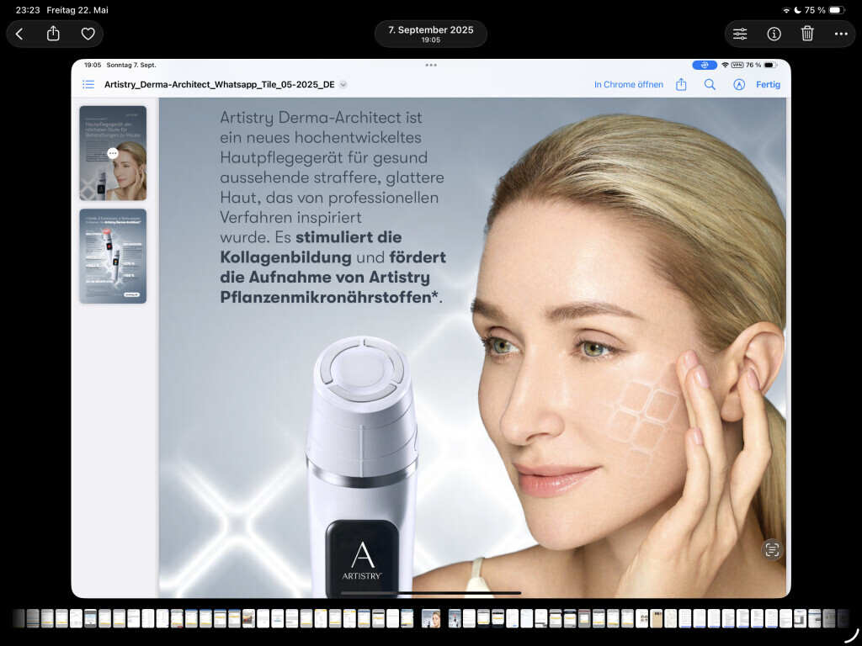Activate the markup pen icon
The image size is (862, 646).
point(739,85)
